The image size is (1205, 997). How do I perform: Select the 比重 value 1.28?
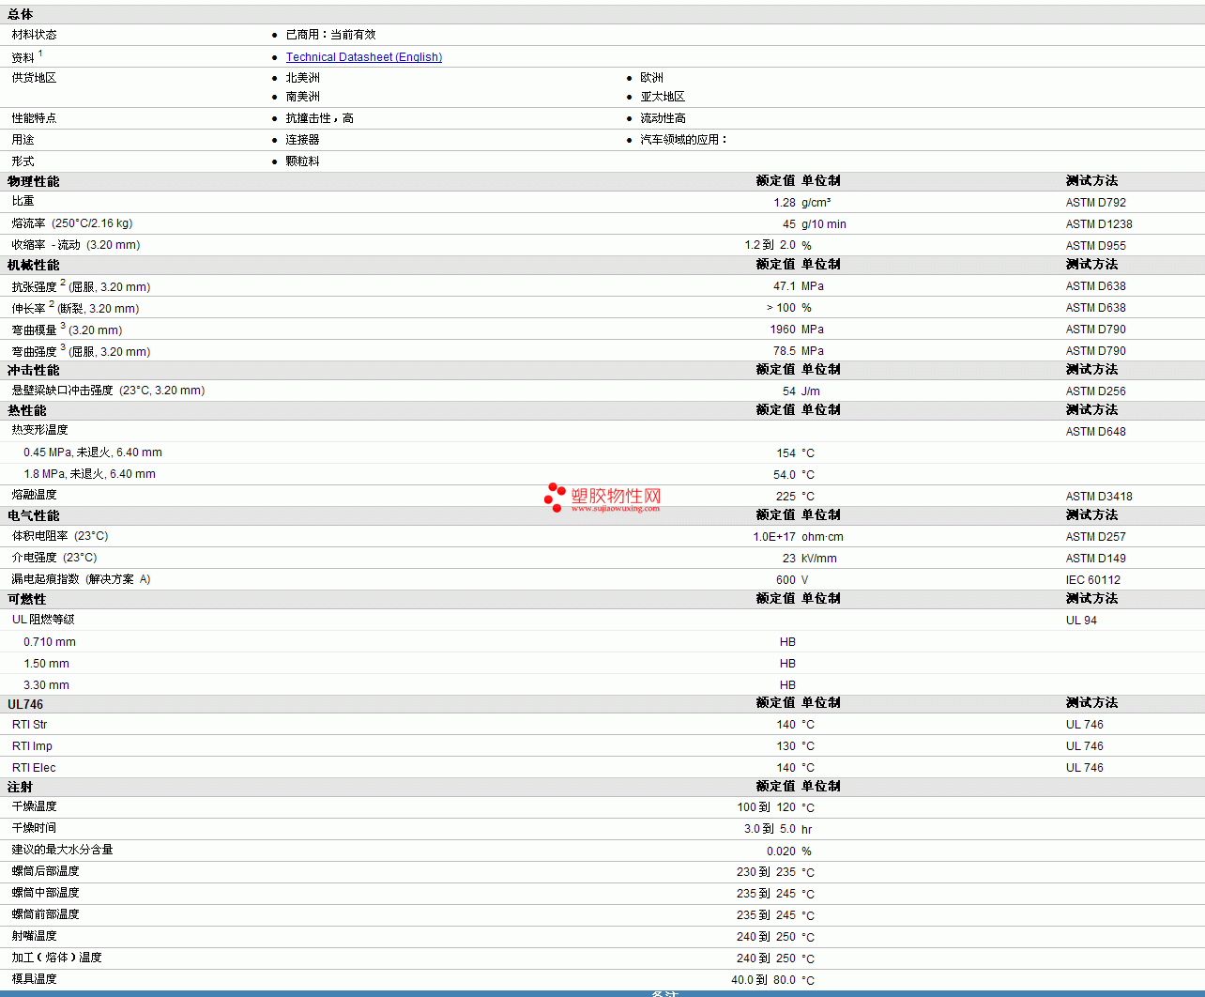pos(785,203)
